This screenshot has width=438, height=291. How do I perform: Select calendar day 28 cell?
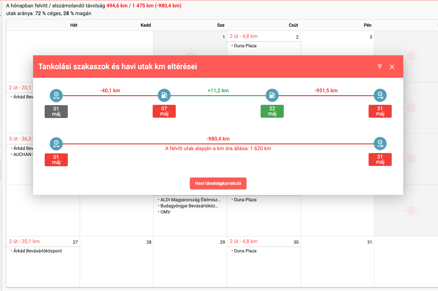coord(117,262)
